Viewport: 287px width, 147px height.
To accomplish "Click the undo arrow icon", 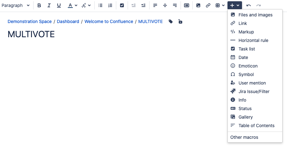I will coord(249,5).
